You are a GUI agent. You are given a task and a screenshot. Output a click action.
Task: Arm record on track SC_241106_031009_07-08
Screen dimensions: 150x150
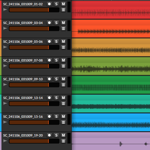click(49, 60)
